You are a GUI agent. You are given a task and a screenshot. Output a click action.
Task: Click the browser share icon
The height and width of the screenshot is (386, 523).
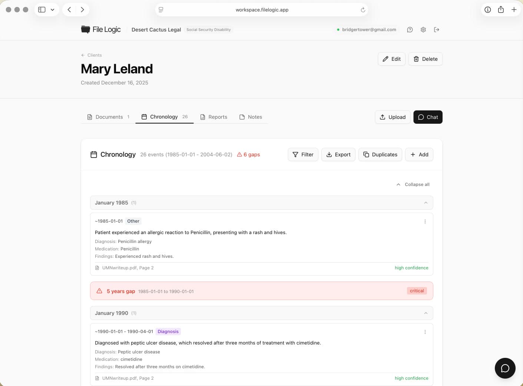[501, 10]
